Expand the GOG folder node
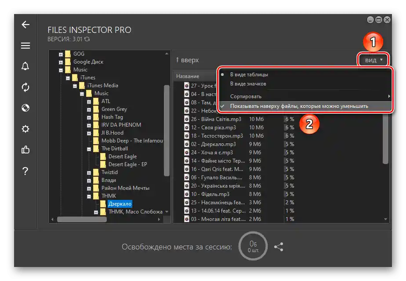Screen dimensions: 406x281 coord(61,54)
